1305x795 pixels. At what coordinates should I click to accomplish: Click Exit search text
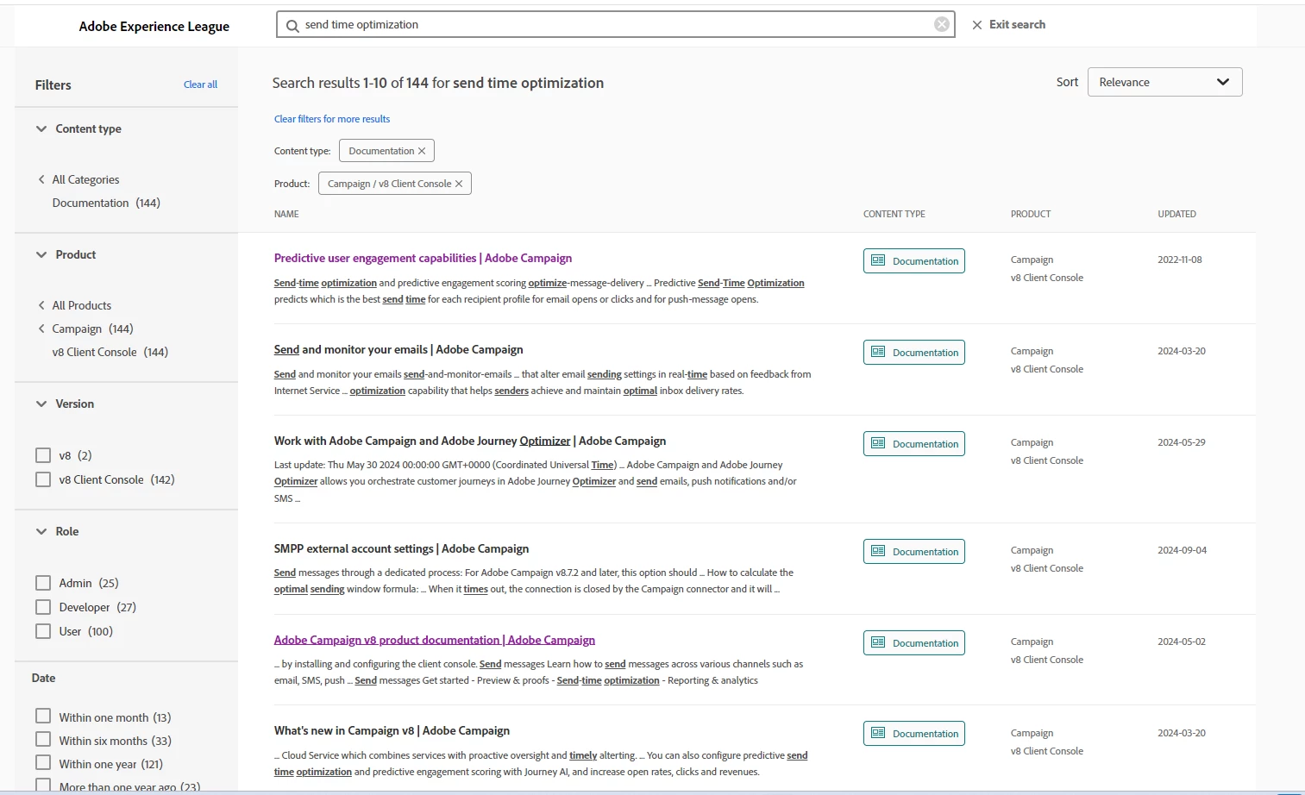[x=1017, y=25]
